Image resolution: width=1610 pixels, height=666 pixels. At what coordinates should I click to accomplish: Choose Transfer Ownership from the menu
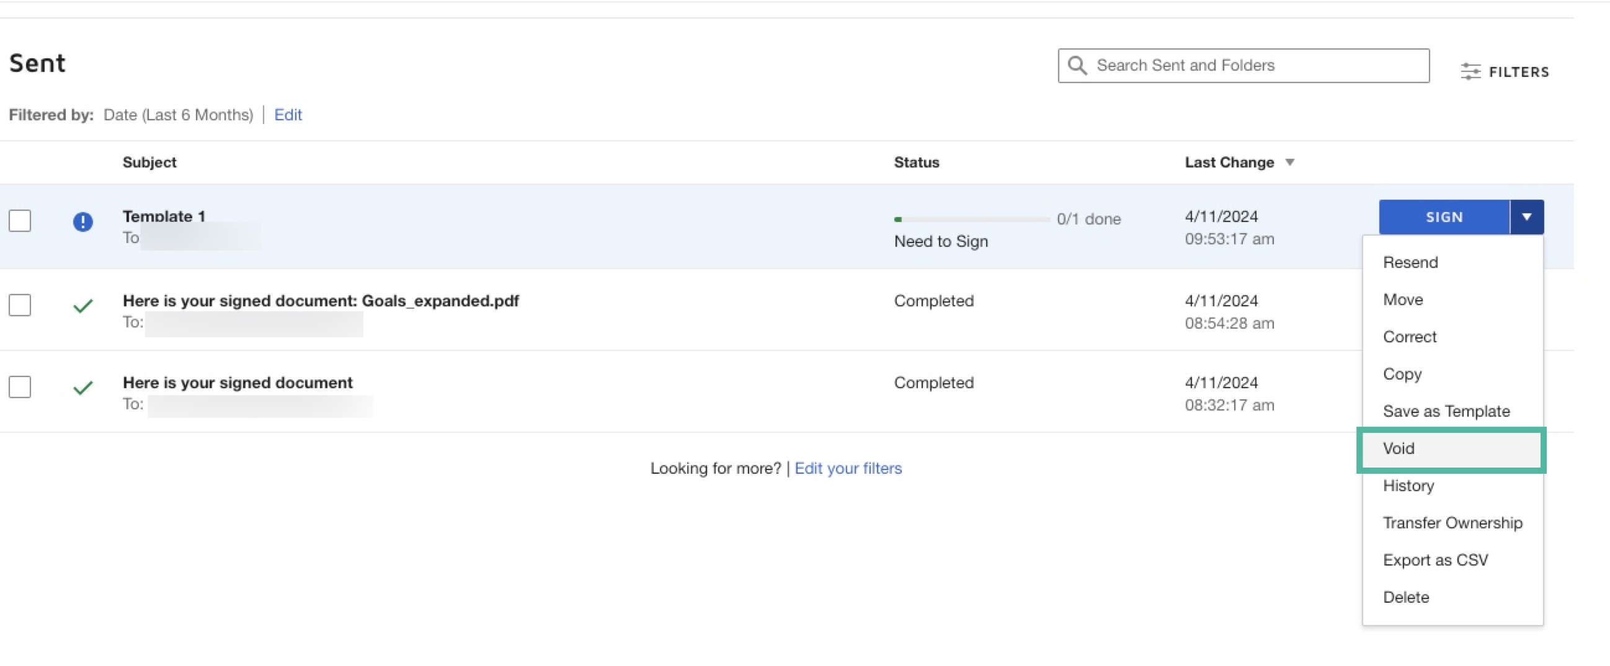pos(1452,523)
